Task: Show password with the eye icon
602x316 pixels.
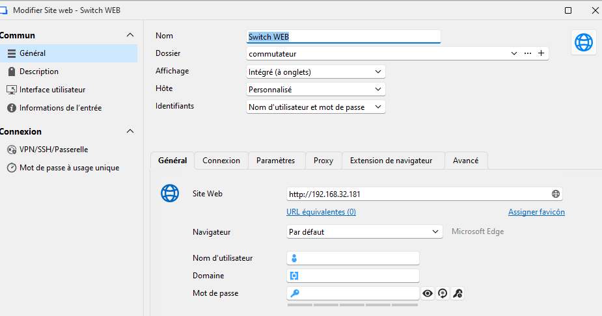Action: (x=428, y=294)
